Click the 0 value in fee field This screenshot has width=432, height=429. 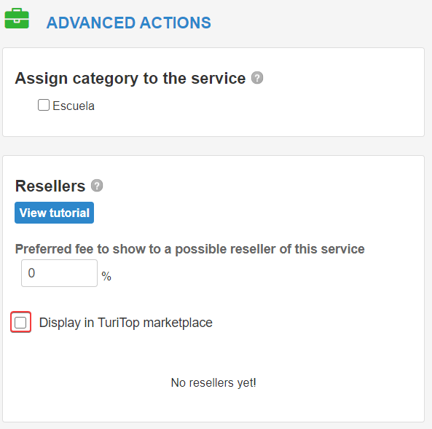click(x=31, y=273)
